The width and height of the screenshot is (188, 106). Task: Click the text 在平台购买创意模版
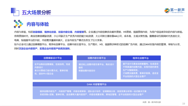coord(44,64)
